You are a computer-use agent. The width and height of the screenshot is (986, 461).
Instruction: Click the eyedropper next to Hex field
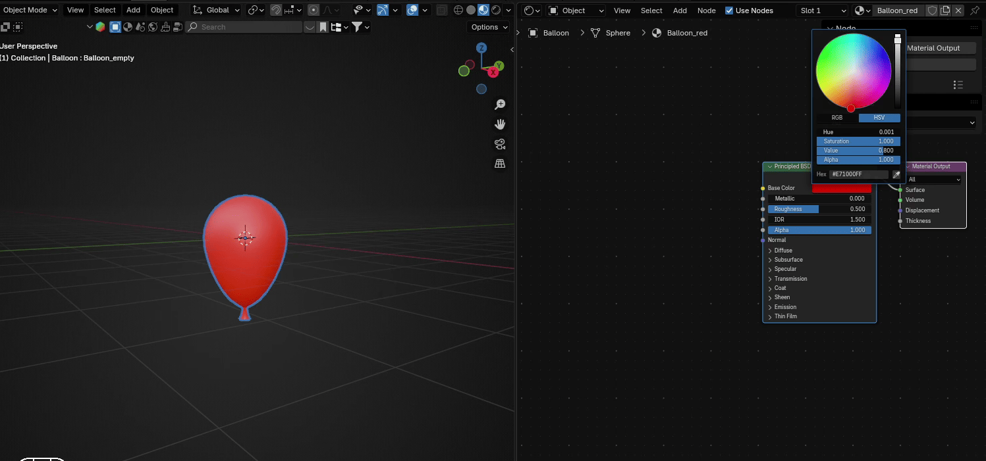pos(896,174)
